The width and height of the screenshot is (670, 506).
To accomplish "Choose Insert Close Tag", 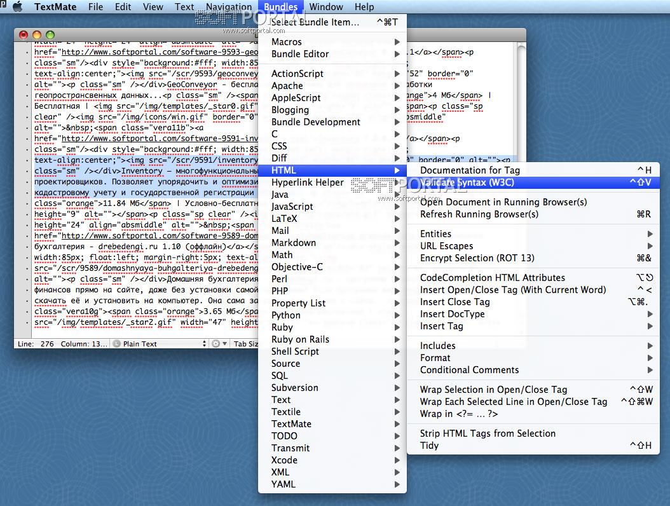I will coord(533,302).
